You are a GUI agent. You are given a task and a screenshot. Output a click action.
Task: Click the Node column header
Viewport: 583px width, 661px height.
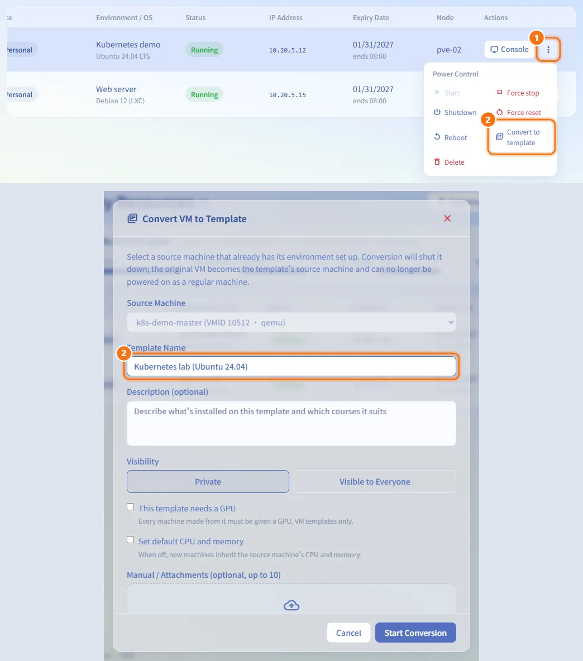click(445, 18)
